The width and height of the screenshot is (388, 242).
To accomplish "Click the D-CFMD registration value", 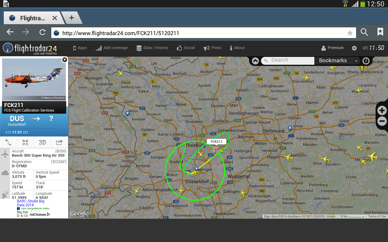I will point(19,166).
